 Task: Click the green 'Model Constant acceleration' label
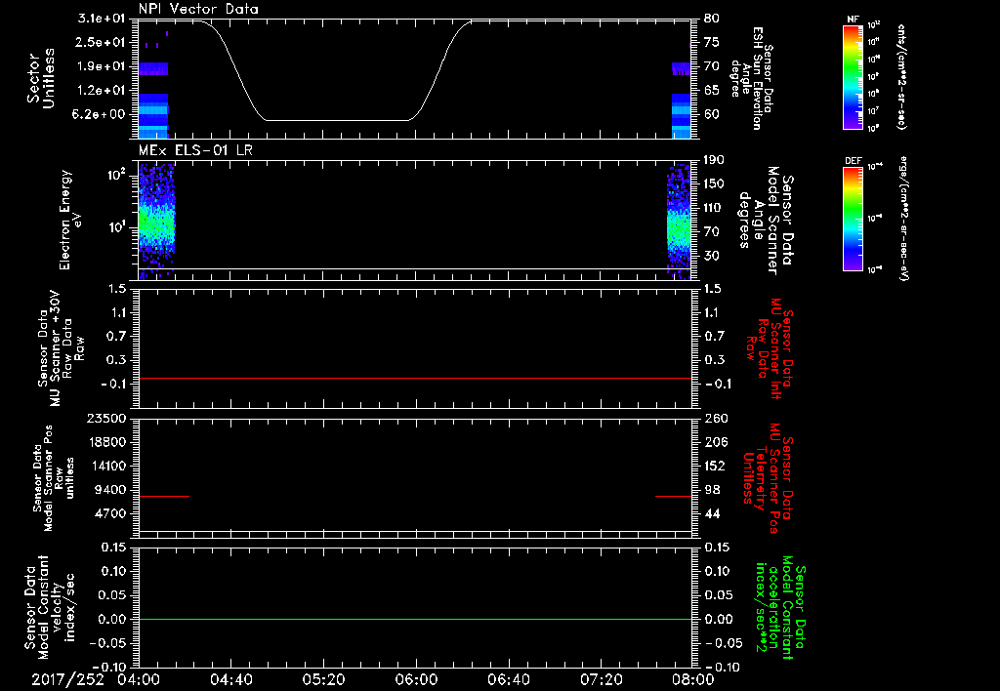pyautogui.click(x=780, y=607)
